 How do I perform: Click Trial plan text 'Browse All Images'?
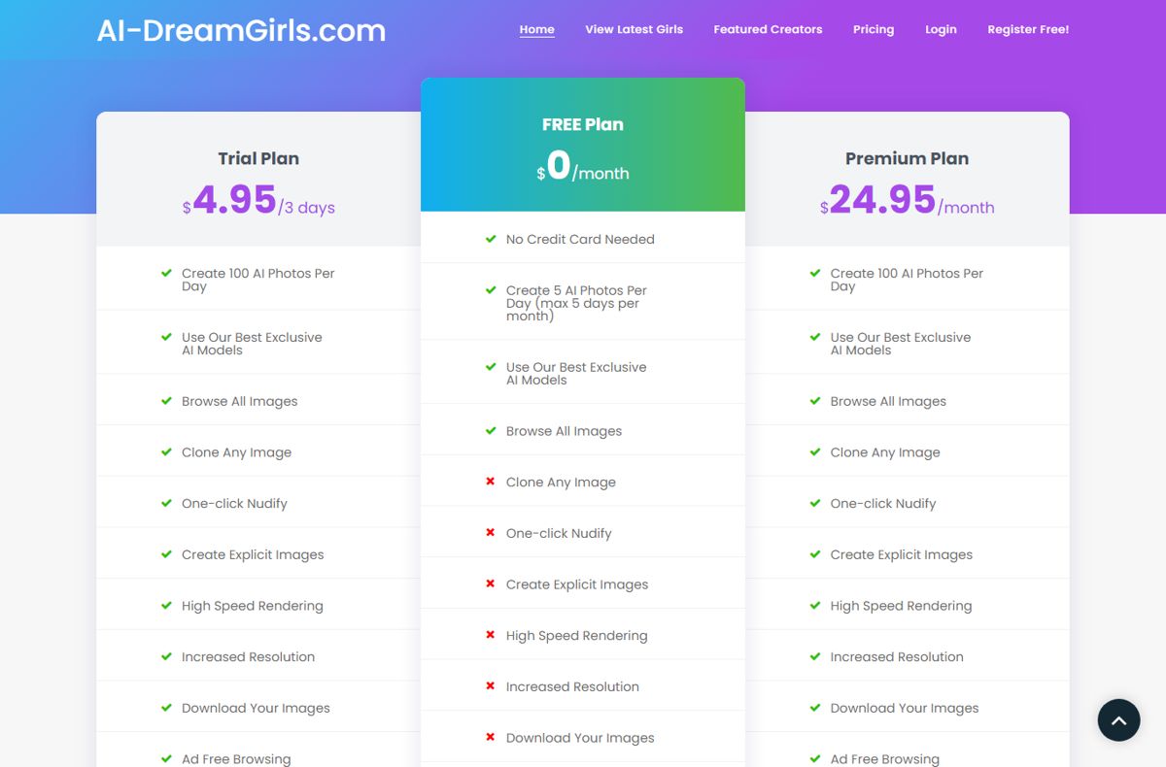(240, 401)
